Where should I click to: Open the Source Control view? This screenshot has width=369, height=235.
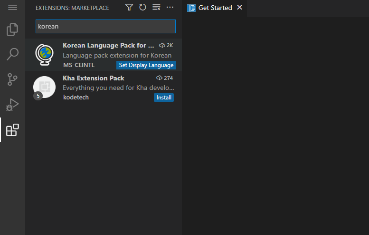(x=12, y=79)
